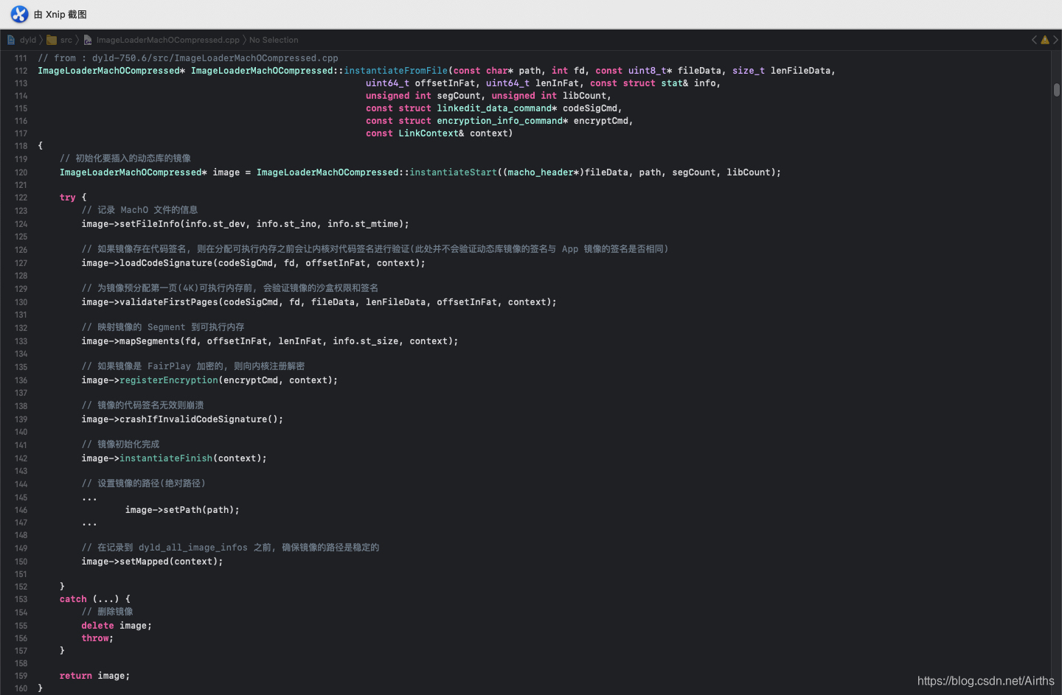Viewport: 1062px width, 695px height.
Task: Click the dyld_all_image_infos comment
Action: point(230,548)
